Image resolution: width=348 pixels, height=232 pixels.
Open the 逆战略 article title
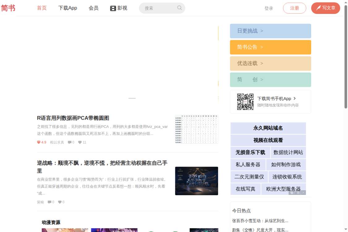(x=102, y=167)
